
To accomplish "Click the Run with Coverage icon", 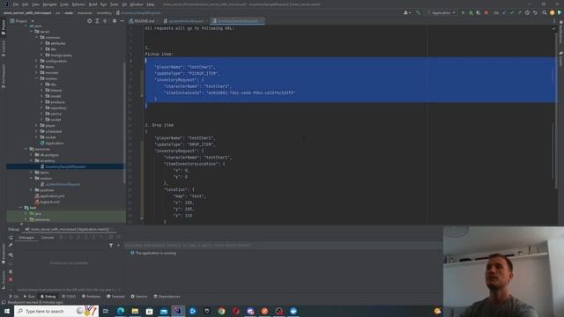I will tap(479, 13).
